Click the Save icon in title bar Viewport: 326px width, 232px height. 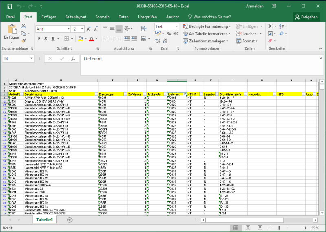(x=9, y=6)
